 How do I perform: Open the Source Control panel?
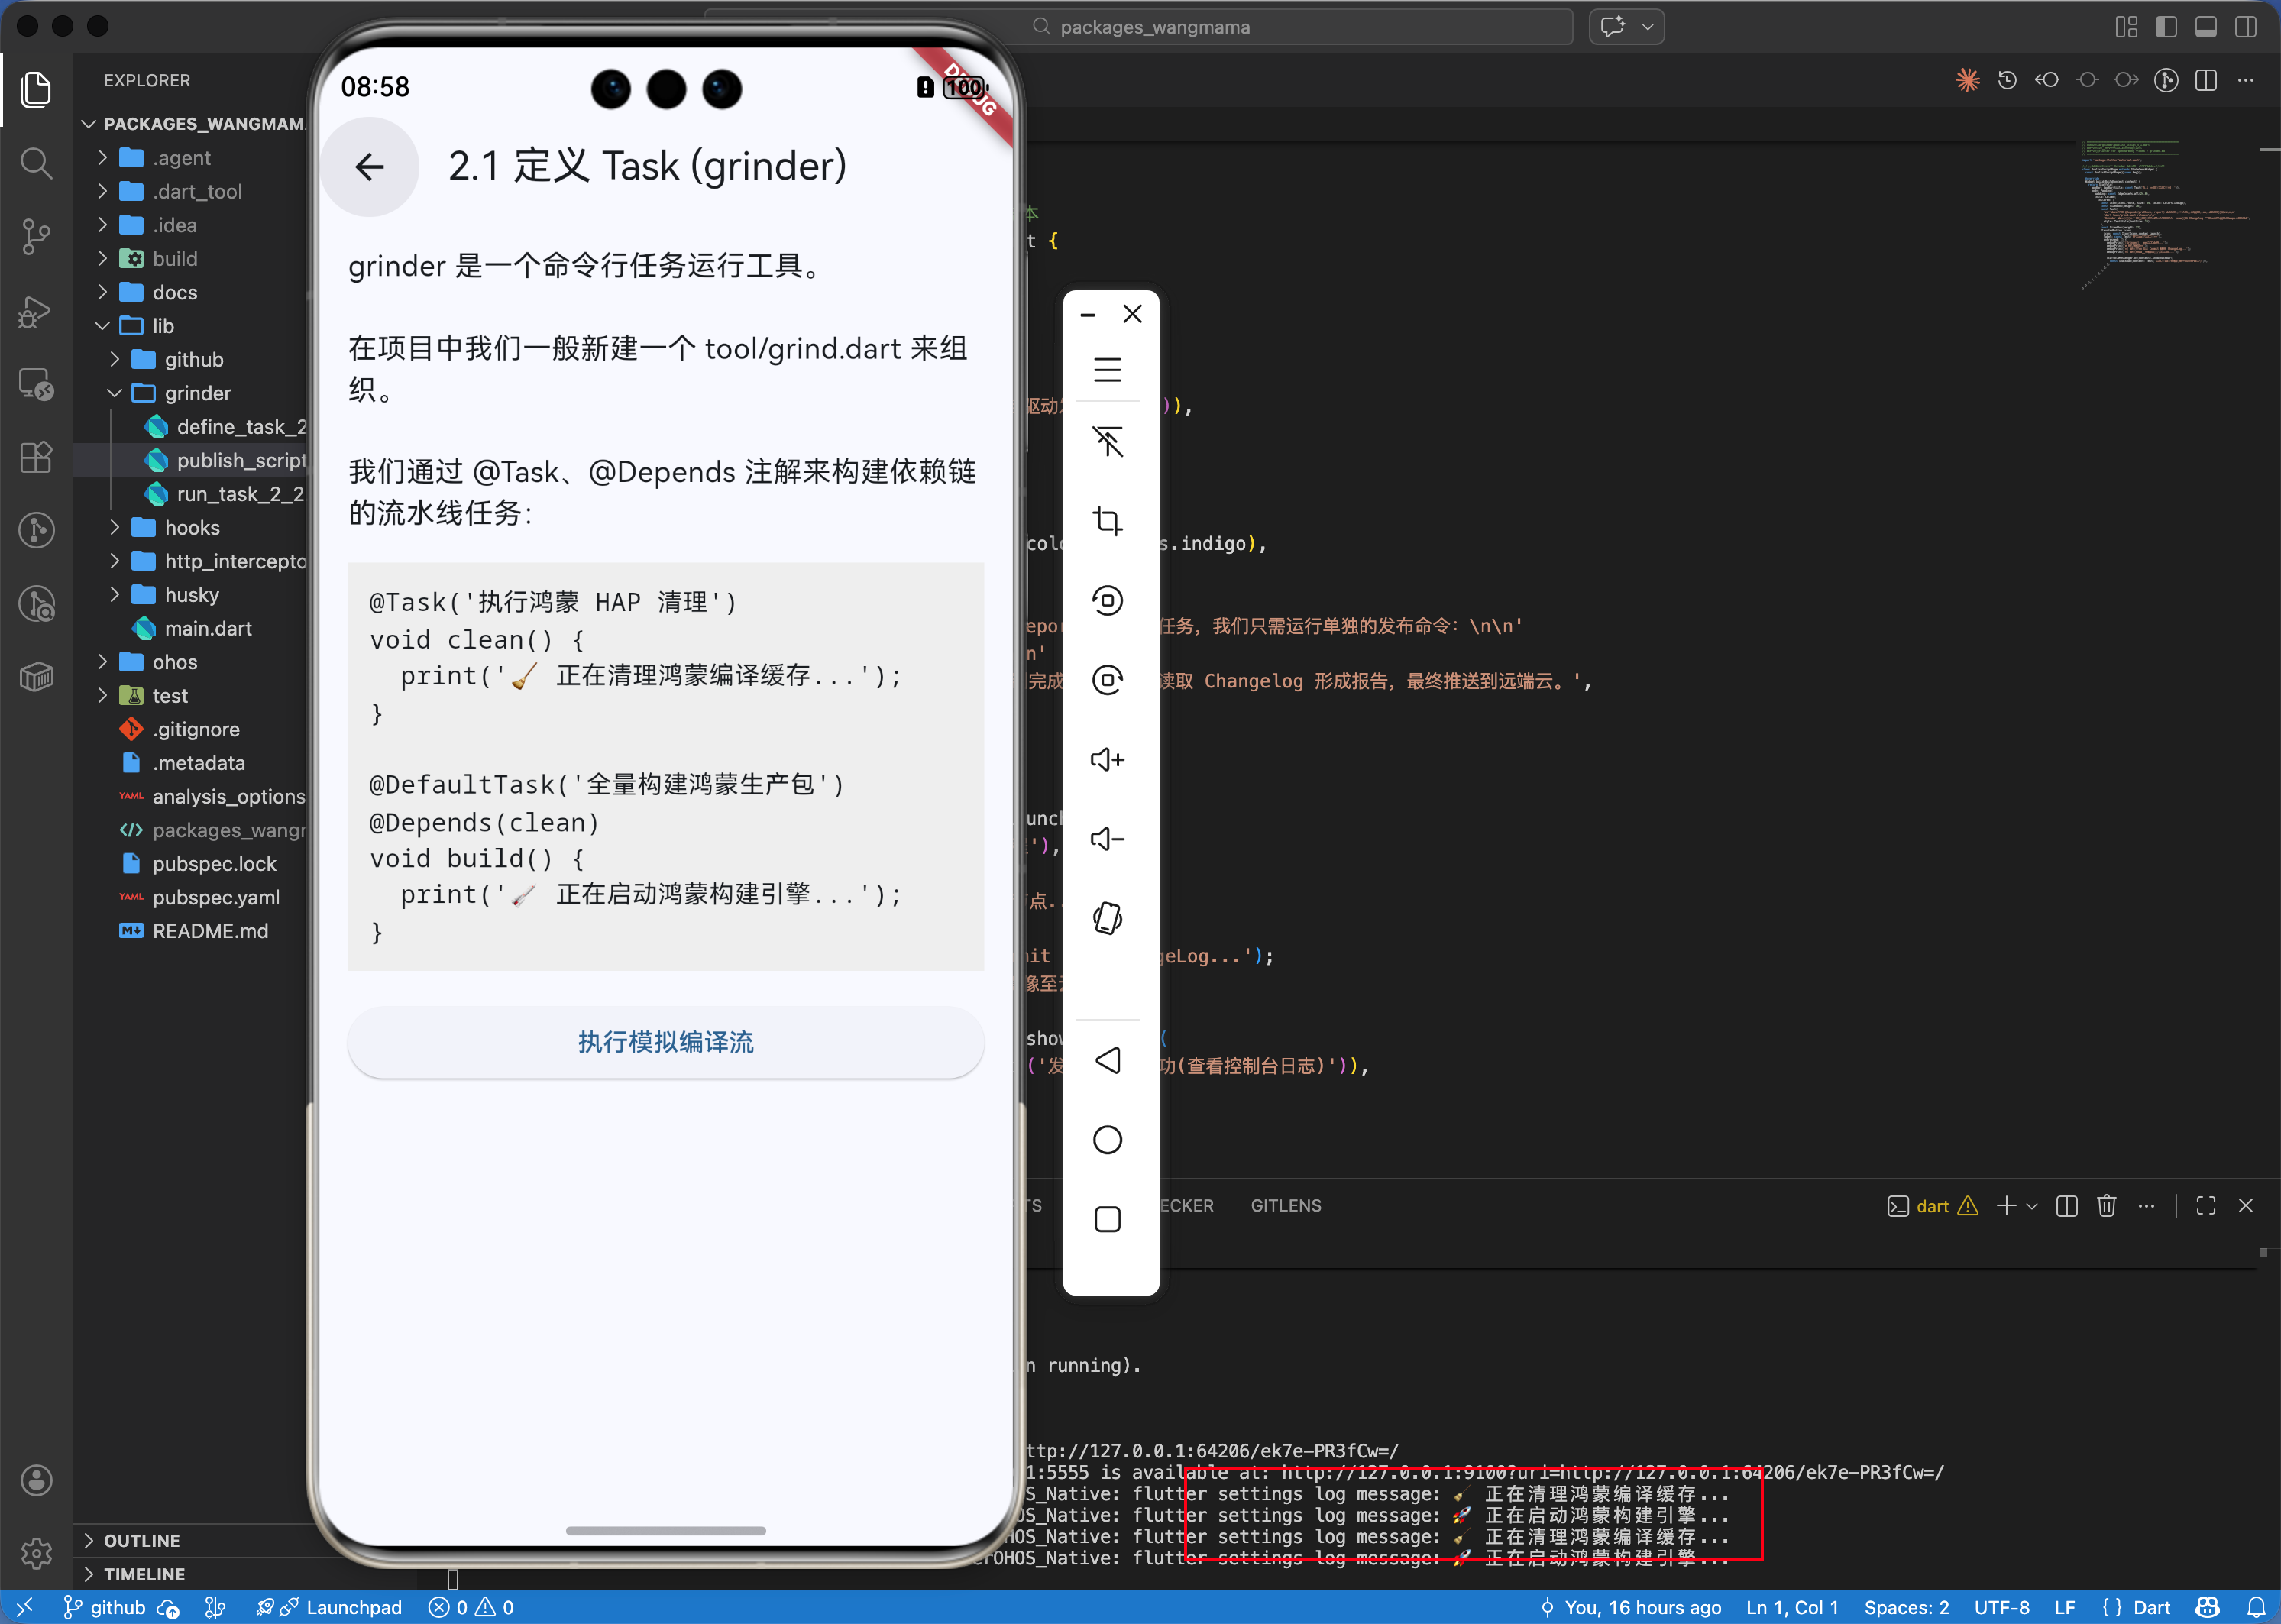[36, 237]
